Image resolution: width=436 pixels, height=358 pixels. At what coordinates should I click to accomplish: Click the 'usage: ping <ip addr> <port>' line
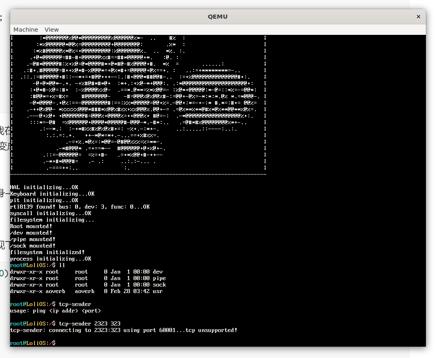click(55, 311)
